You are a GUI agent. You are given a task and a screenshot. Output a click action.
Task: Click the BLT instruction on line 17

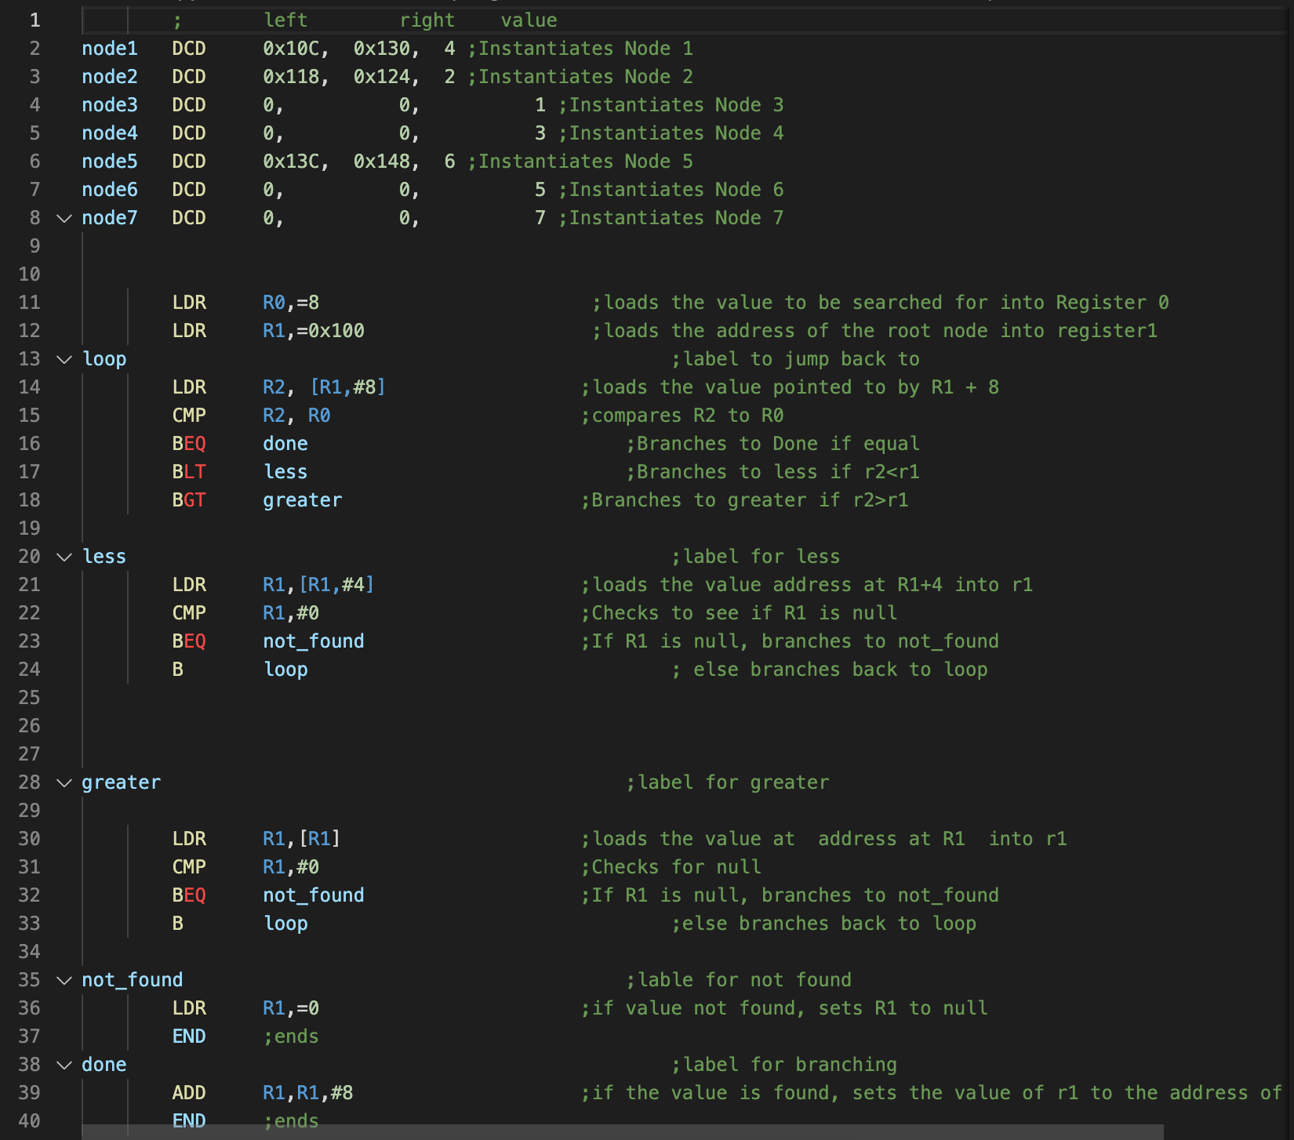(x=189, y=472)
